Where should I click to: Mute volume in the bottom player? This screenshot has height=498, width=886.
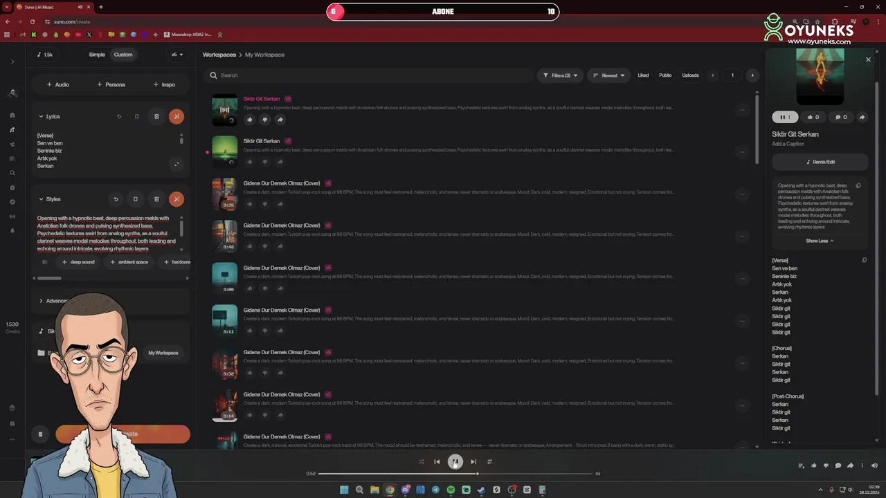874,466
